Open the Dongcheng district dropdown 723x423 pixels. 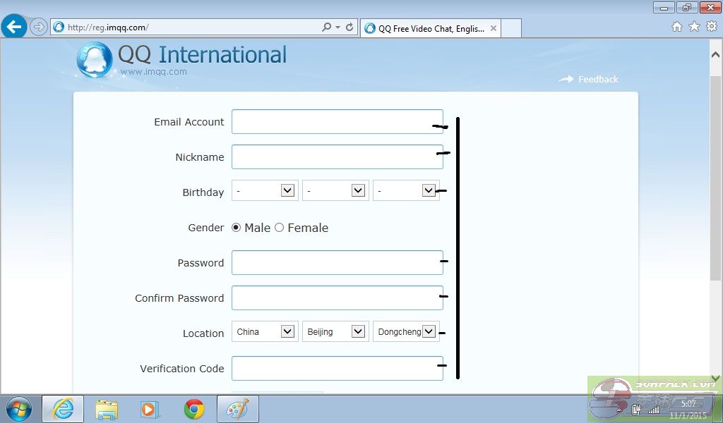pyautogui.click(x=406, y=331)
